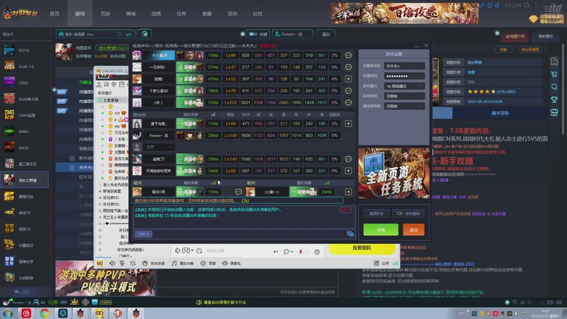Open the IMCA game entry
The image size is (567, 319).
pos(24,148)
